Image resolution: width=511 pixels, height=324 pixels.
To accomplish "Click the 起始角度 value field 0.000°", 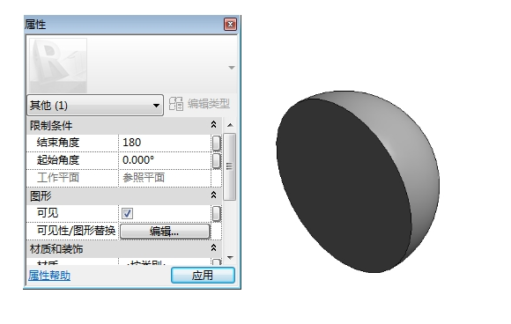I will 165,160.
